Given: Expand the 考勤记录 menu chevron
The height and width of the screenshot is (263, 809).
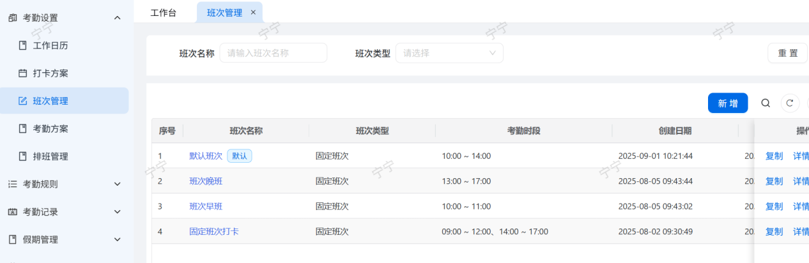Looking at the screenshot, I should click(117, 212).
